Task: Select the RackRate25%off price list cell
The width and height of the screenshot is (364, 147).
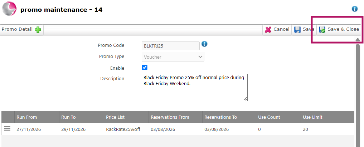Action: click(x=123, y=129)
